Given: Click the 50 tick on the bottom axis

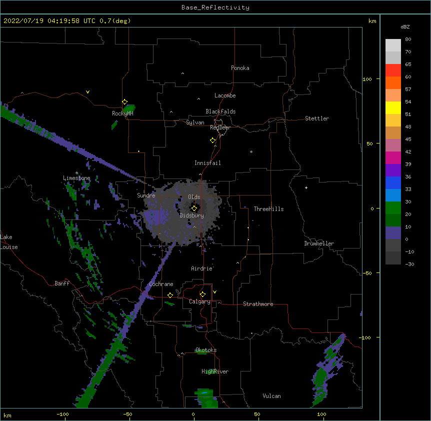Looking at the screenshot, I should pos(257,414).
